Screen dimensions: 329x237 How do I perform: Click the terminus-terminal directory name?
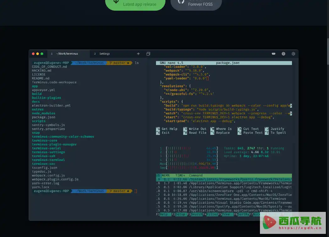tap(48, 160)
